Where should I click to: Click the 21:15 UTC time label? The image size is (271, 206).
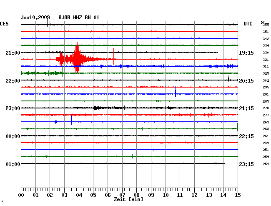[246, 108]
